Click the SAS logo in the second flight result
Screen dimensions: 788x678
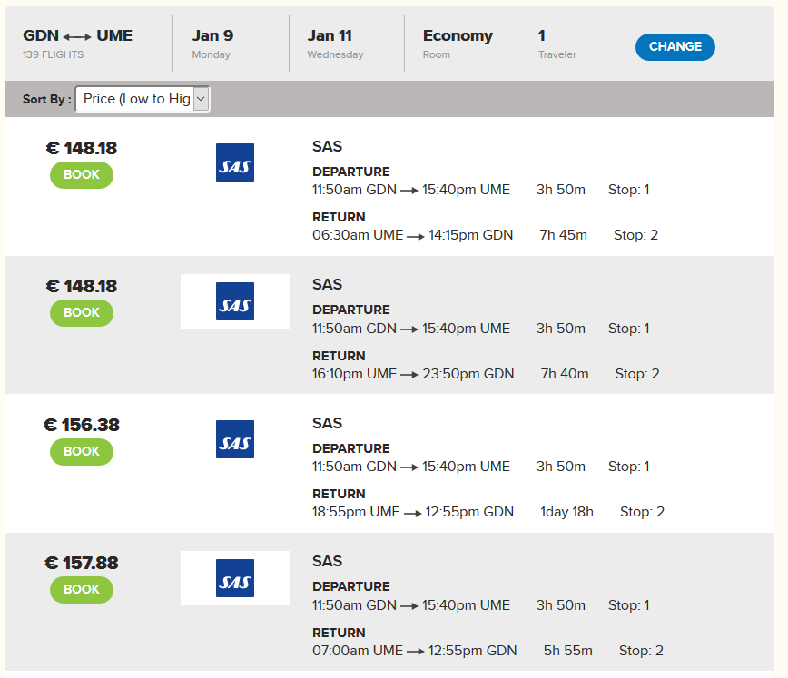click(x=235, y=301)
